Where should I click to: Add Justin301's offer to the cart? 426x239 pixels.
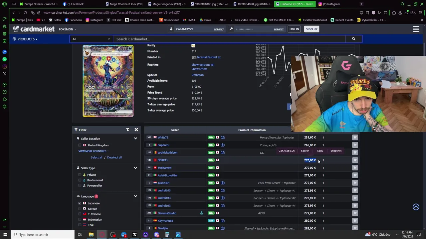355,183
